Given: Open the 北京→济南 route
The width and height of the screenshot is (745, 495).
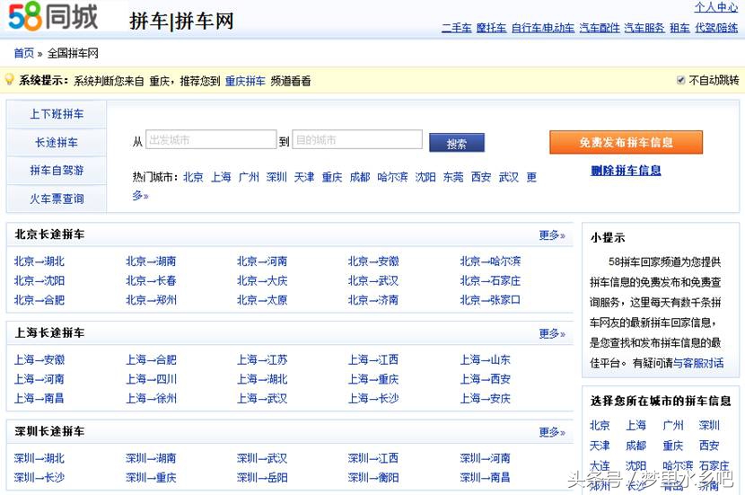Looking at the screenshot, I should click(373, 301).
